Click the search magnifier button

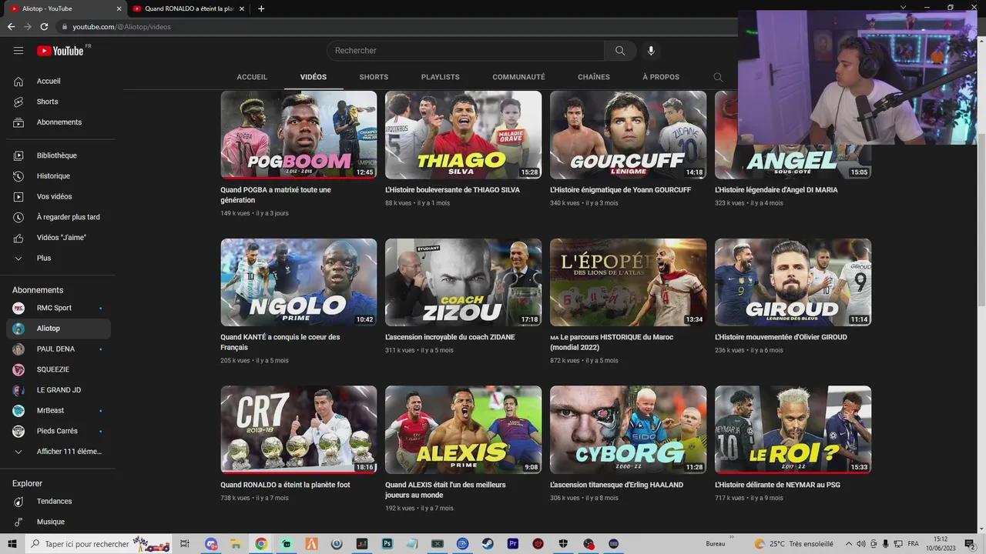[x=620, y=51]
